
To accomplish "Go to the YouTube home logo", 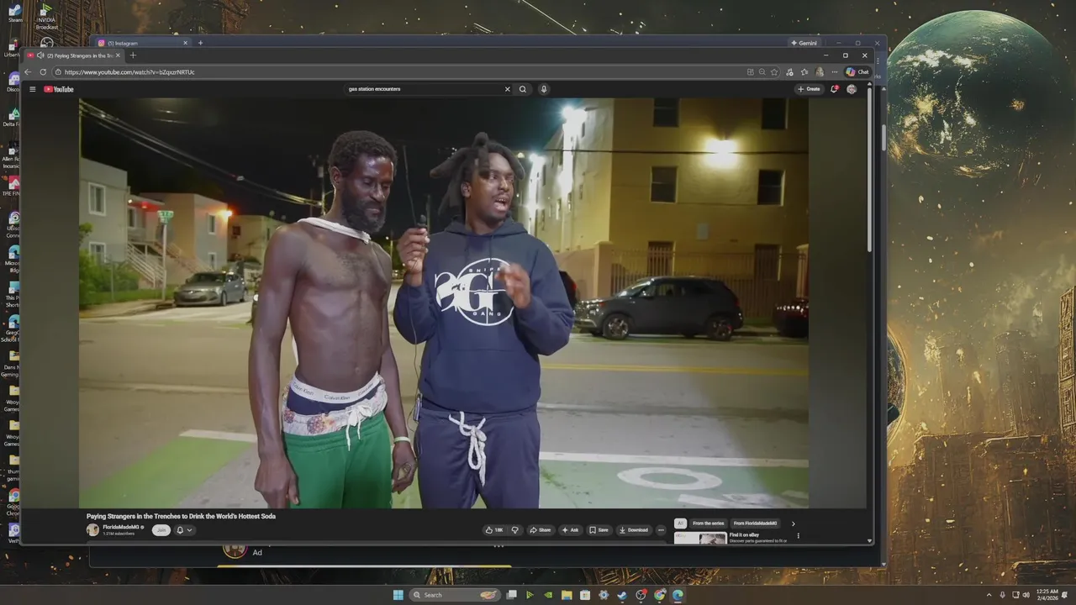I will (59, 89).
